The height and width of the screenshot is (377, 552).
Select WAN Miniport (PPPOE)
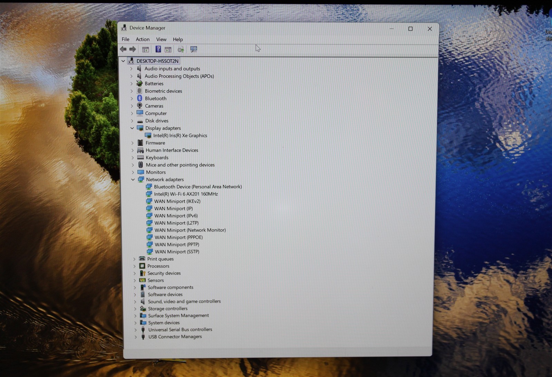(x=179, y=237)
